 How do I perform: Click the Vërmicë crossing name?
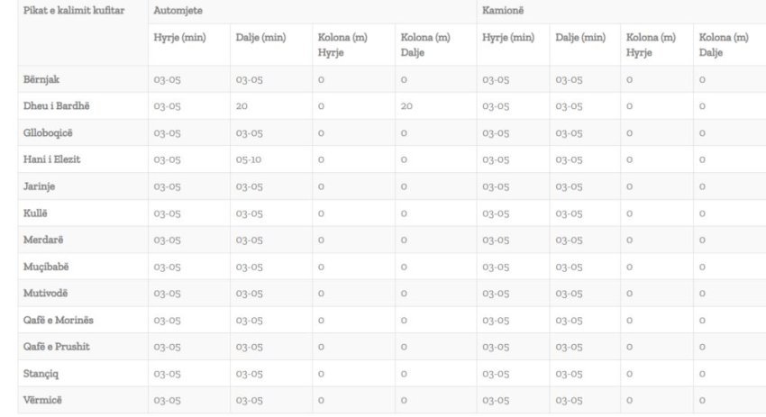point(42,400)
